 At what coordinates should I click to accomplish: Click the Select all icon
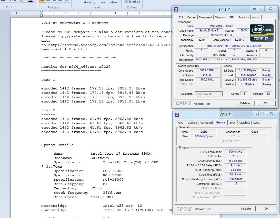(126, 2)
